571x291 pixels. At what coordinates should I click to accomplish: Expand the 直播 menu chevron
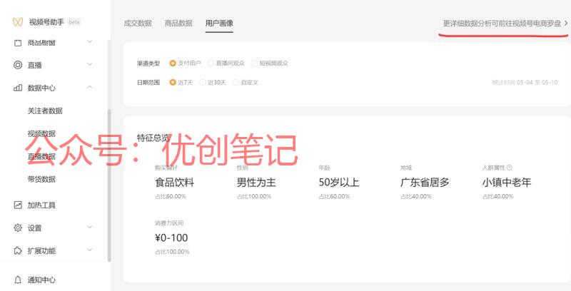90,64
